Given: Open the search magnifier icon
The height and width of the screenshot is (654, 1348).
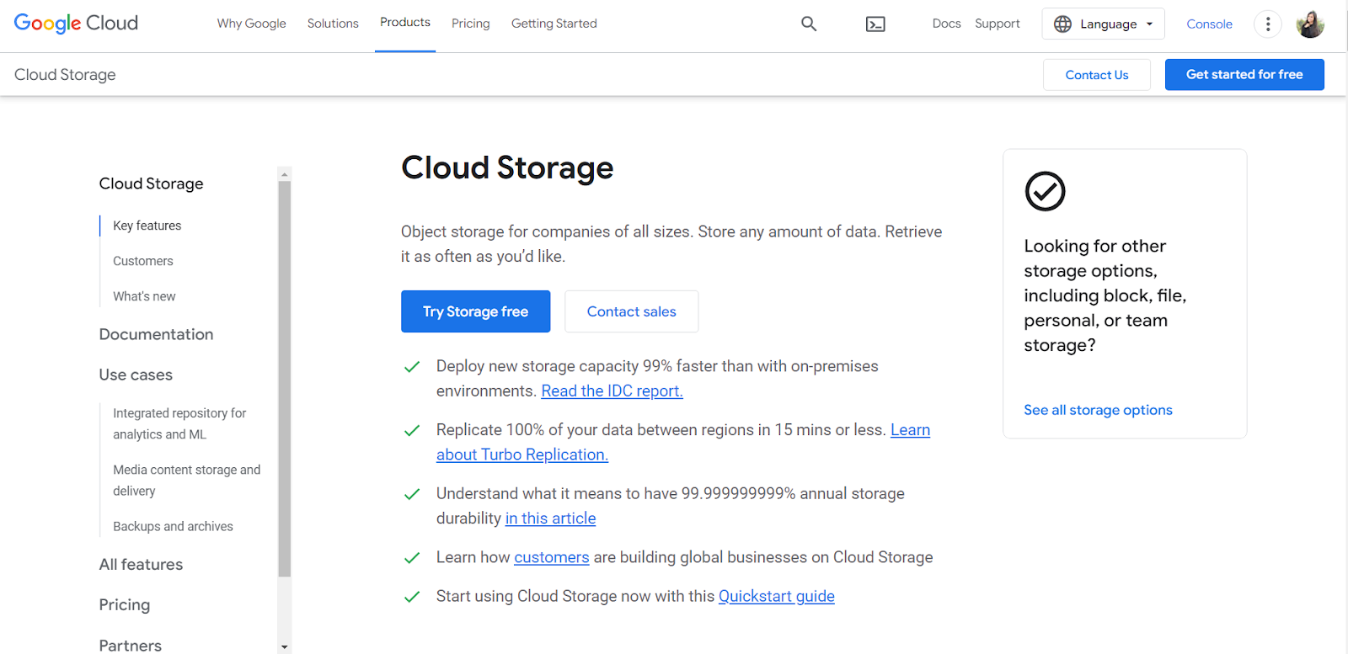Looking at the screenshot, I should pyautogui.click(x=809, y=24).
